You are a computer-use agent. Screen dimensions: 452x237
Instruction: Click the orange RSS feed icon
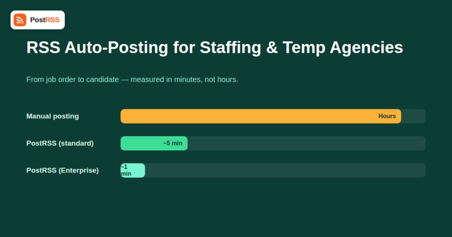click(20, 20)
